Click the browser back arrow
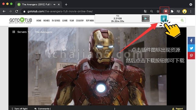Viewport: 196px width, 110px height. pyautogui.click(x=4, y=11)
